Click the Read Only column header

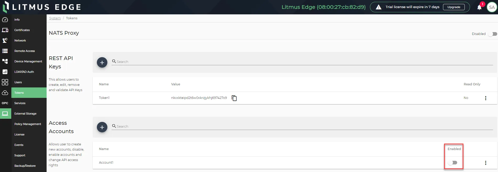pos(472,84)
